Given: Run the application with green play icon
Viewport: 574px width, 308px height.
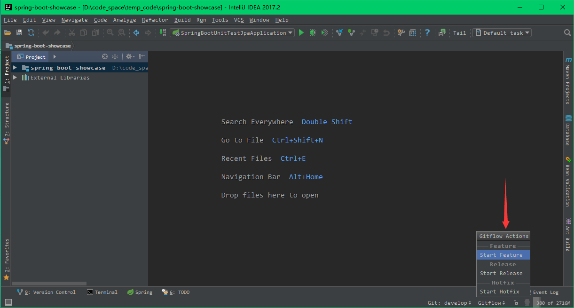Looking at the screenshot, I should 301,32.
